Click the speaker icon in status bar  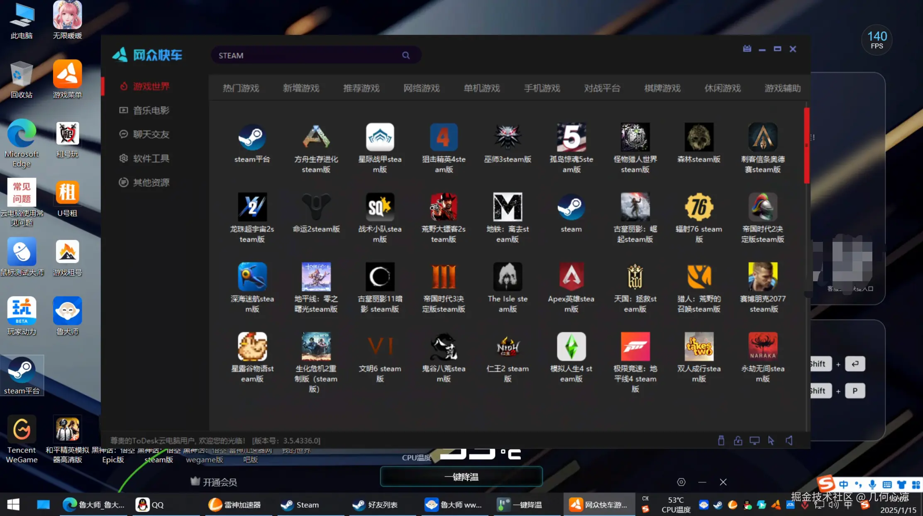click(789, 441)
